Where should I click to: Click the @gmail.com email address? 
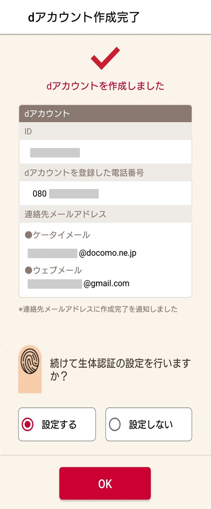79,283
